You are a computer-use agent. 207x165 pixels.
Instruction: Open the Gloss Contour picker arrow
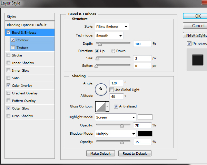tap(107, 107)
